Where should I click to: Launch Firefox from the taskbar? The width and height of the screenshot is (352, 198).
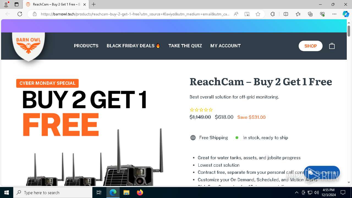click(140, 193)
